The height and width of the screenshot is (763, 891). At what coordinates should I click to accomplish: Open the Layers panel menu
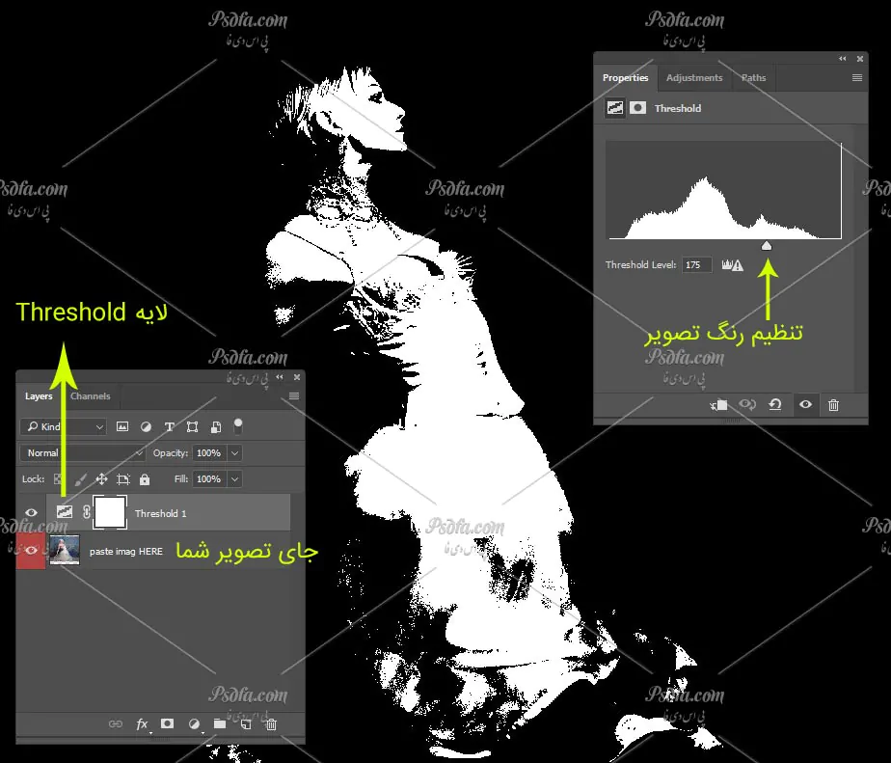294,395
